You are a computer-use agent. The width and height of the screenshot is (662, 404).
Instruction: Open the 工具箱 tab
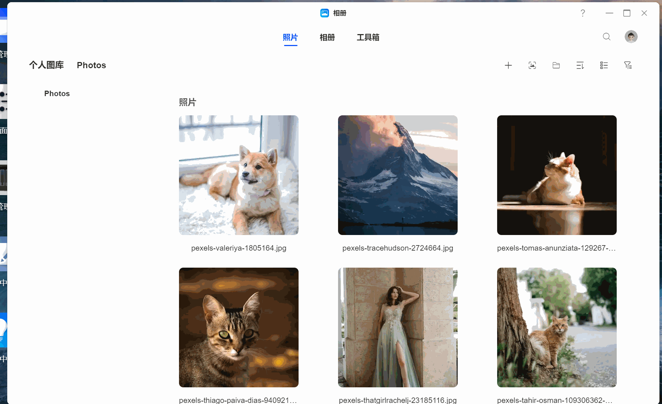[368, 37]
